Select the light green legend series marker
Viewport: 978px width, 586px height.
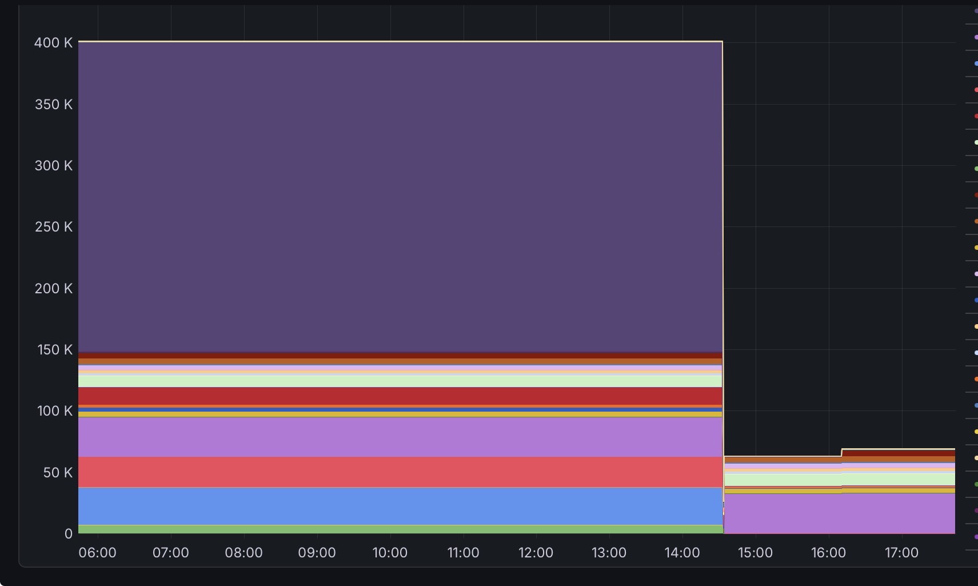[976, 142]
